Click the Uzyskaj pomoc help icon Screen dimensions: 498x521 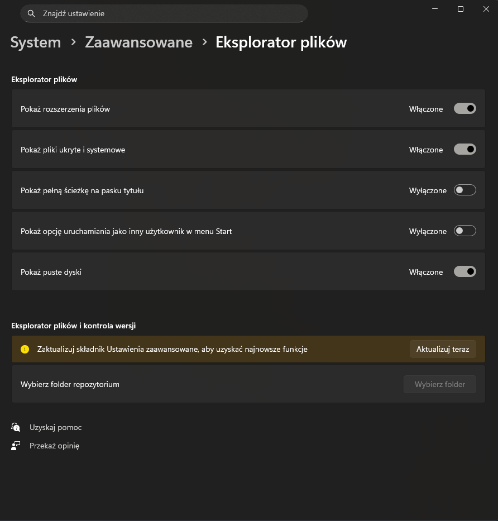pos(16,427)
